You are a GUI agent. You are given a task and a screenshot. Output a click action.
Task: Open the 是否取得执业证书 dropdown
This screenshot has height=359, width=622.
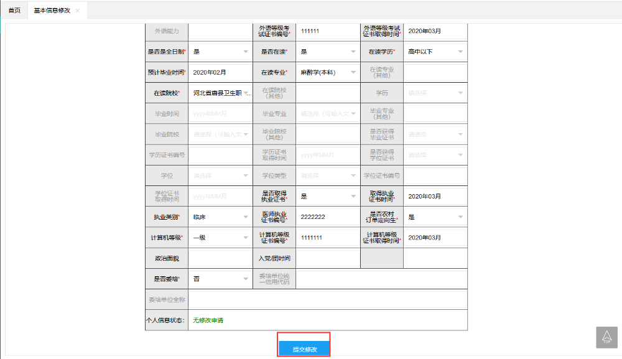(327, 196)
